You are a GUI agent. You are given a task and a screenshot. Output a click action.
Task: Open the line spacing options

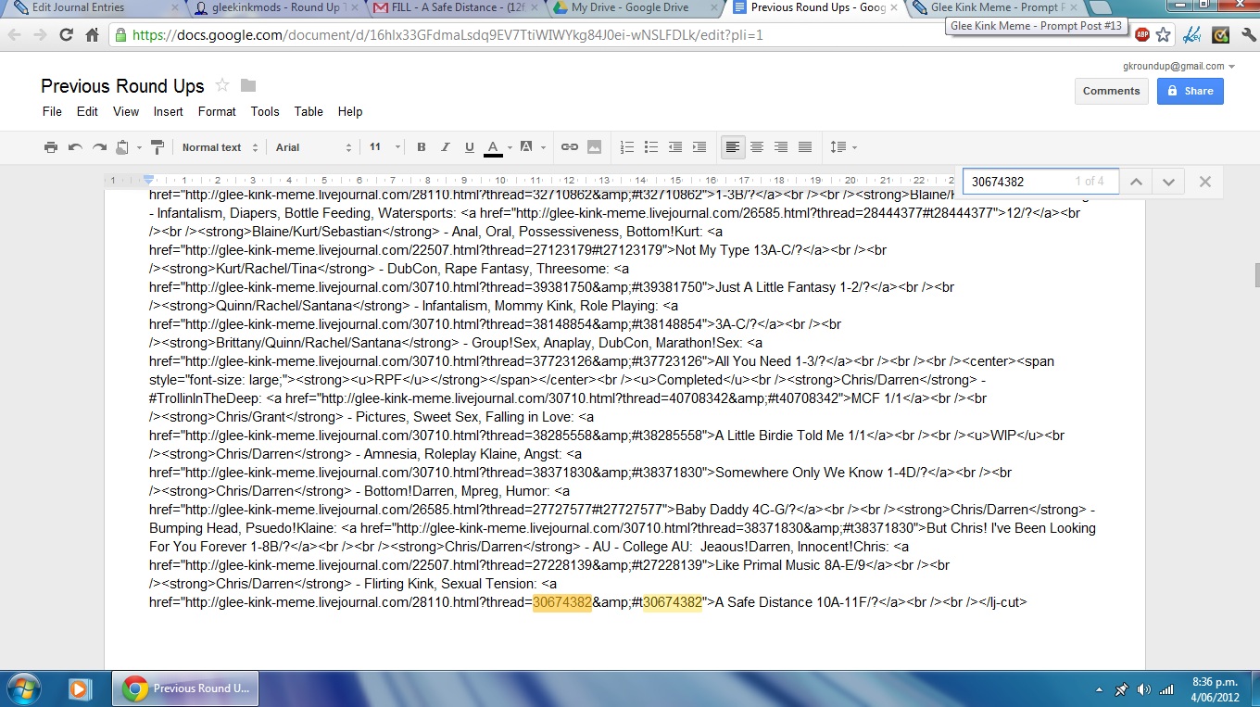[843, 147]
